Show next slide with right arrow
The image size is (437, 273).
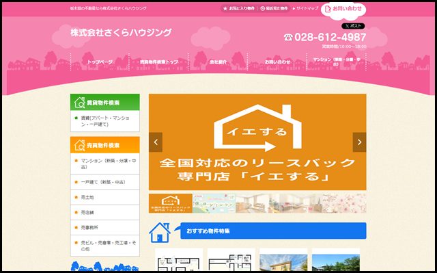(360, 142)
